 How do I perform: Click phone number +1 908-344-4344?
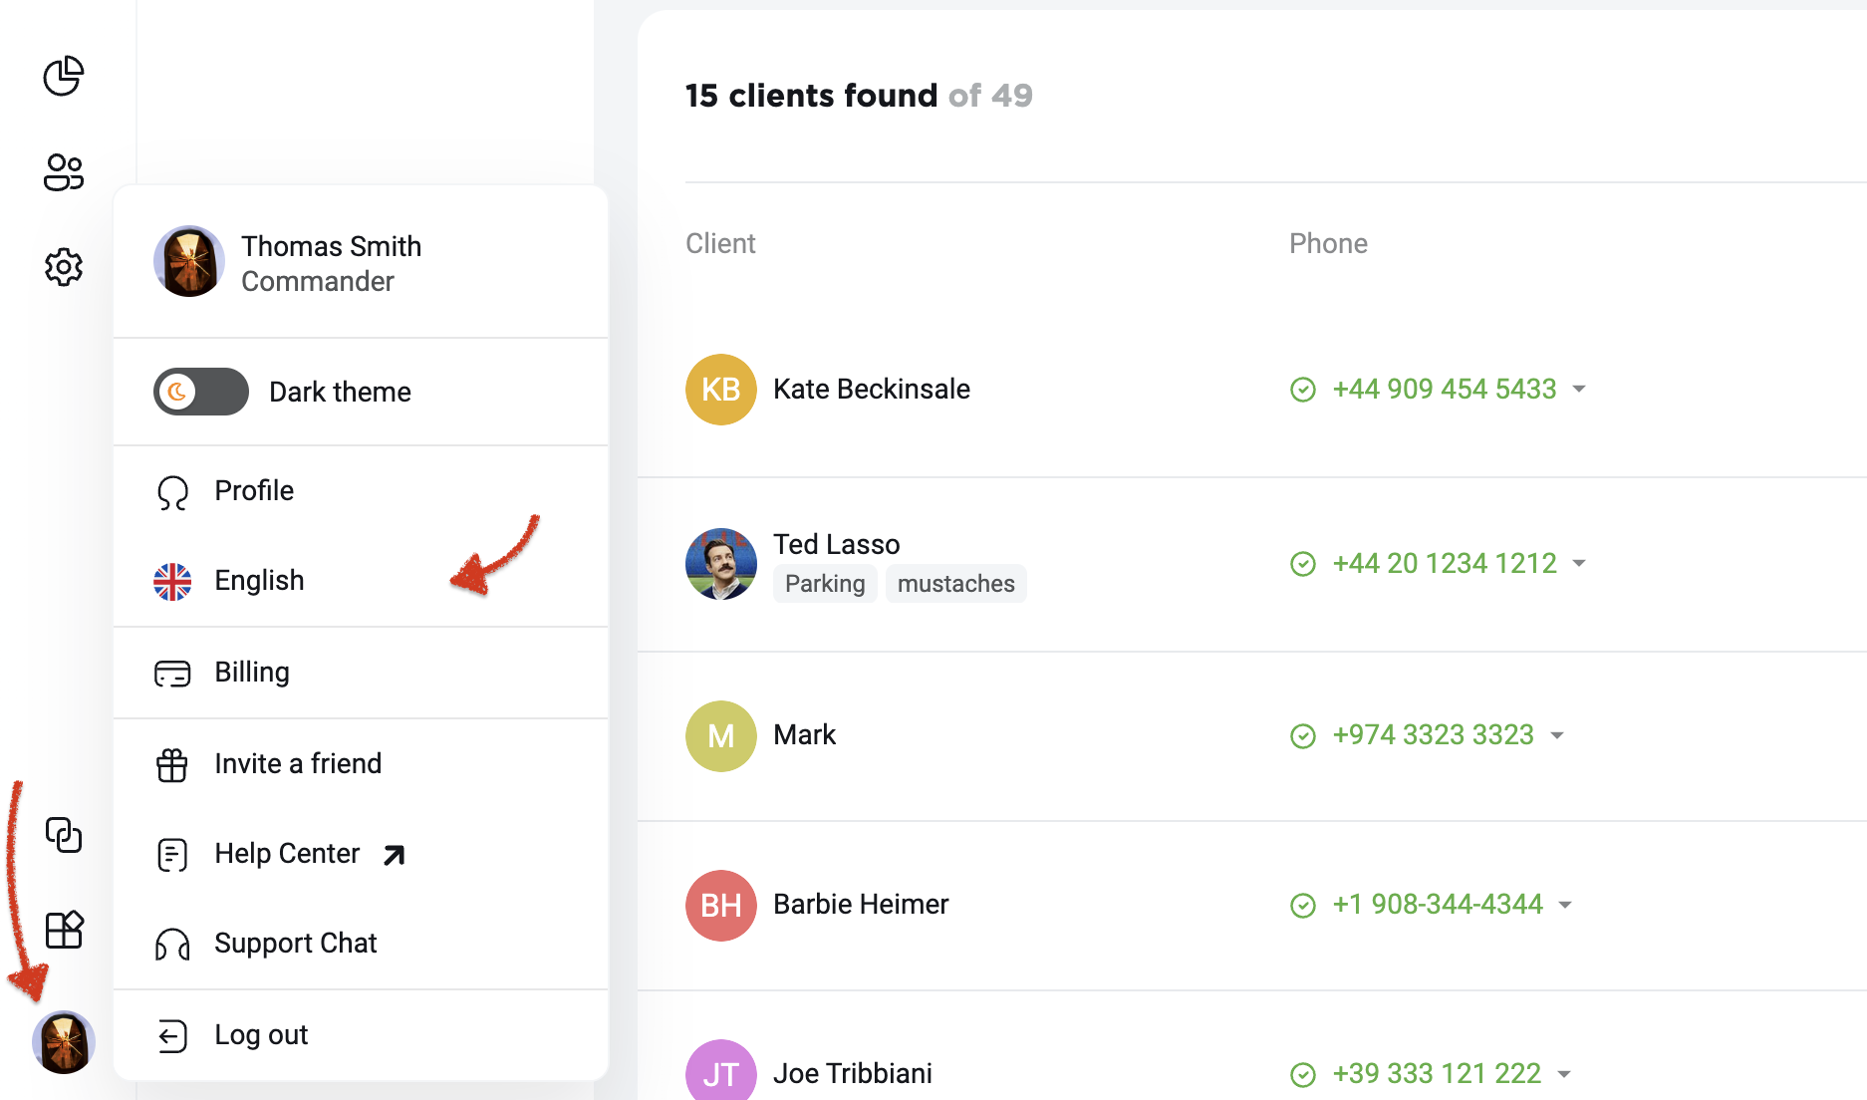pyautogui.click(x=1438, y=904)
